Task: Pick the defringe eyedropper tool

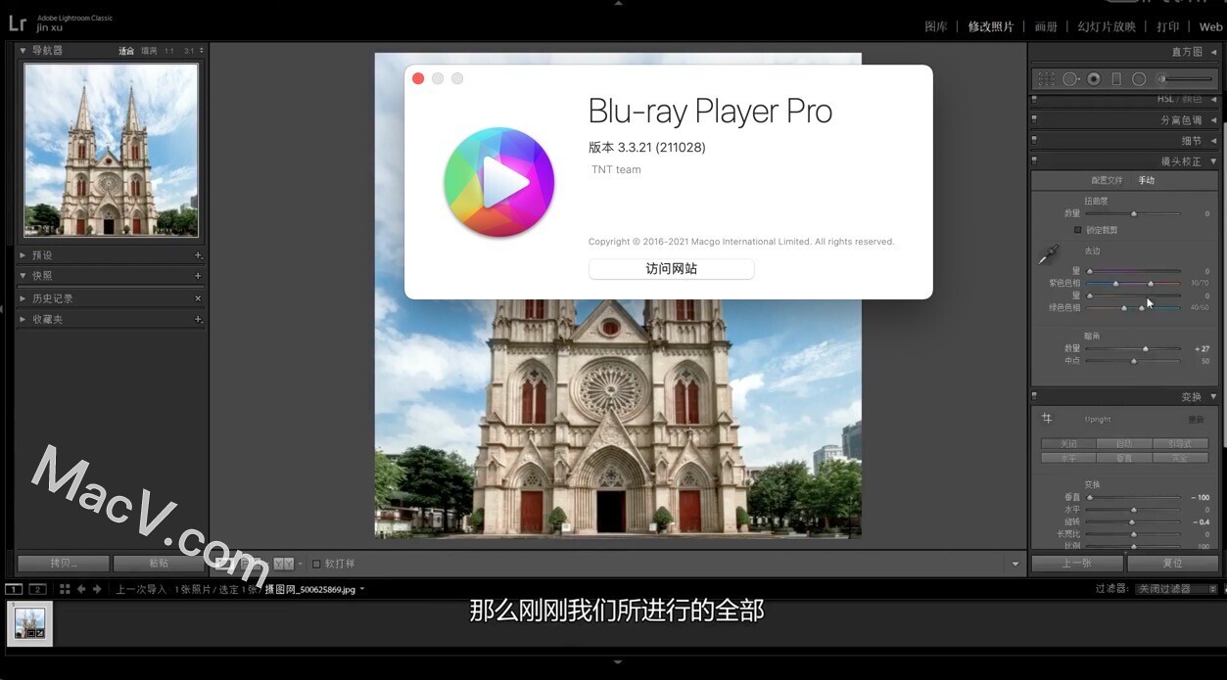Action: [1048, 254]
